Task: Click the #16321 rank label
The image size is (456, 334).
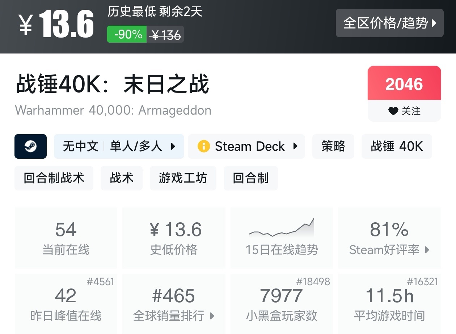Action: 422,282
